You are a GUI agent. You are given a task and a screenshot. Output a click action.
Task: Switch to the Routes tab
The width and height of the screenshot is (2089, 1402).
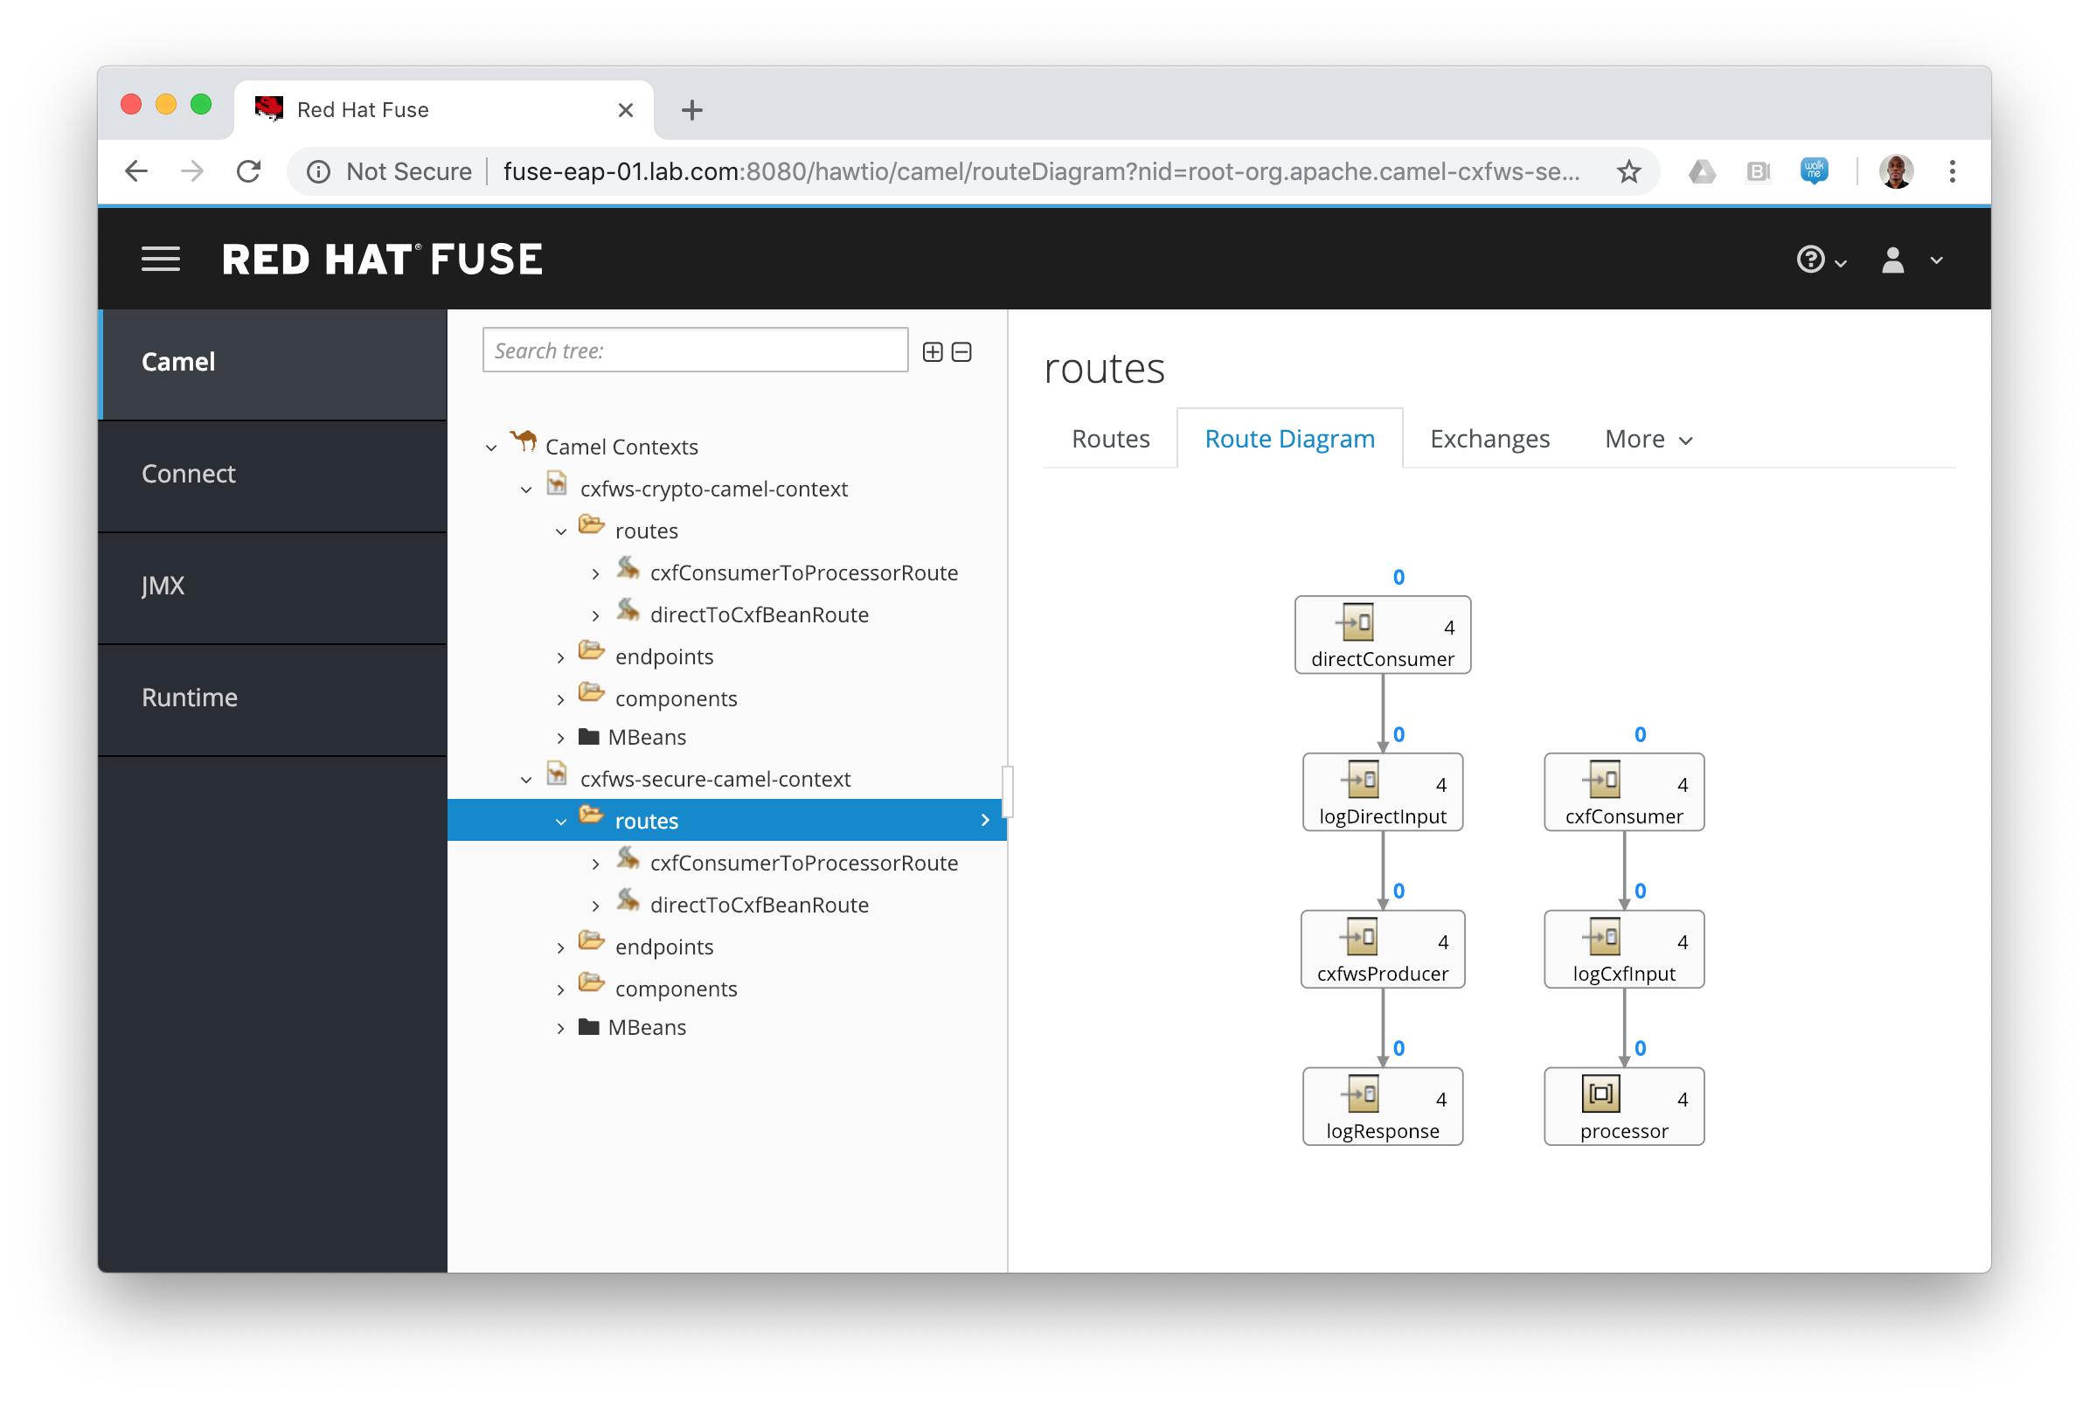click(1110, 439)
